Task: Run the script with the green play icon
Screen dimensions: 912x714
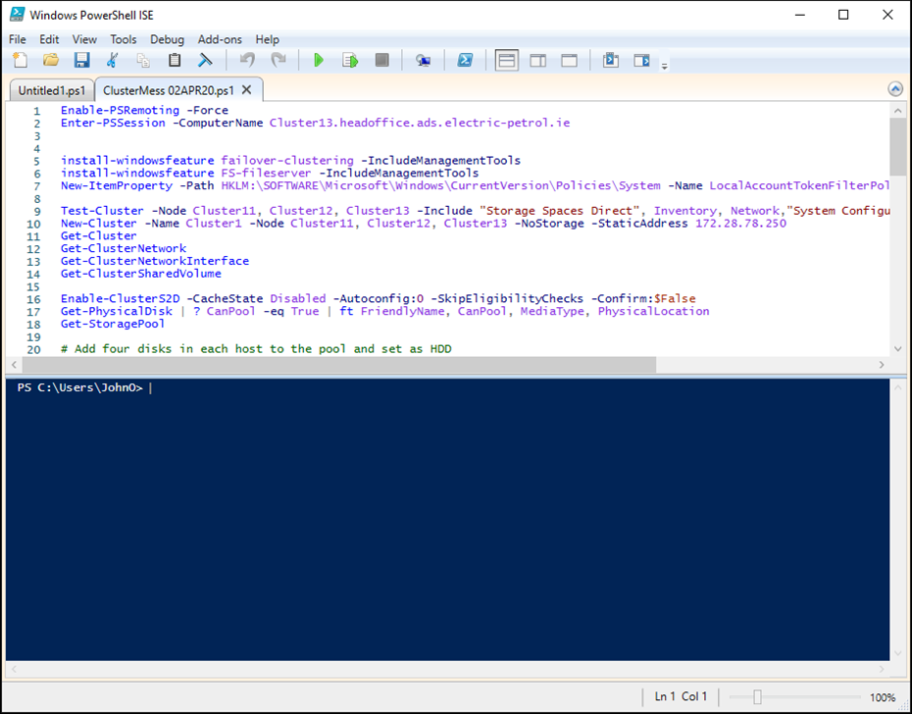Action: [318, 61]
